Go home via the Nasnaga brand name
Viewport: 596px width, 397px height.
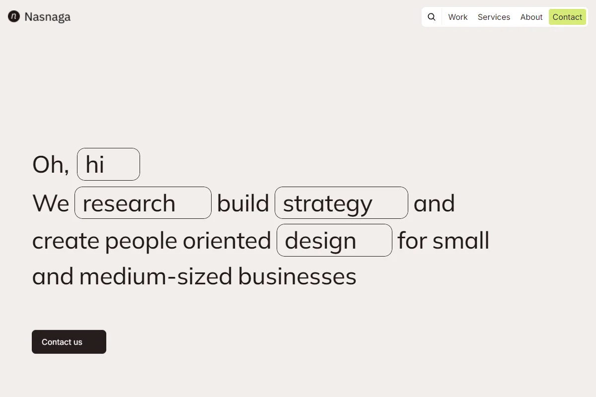(47, 17)
